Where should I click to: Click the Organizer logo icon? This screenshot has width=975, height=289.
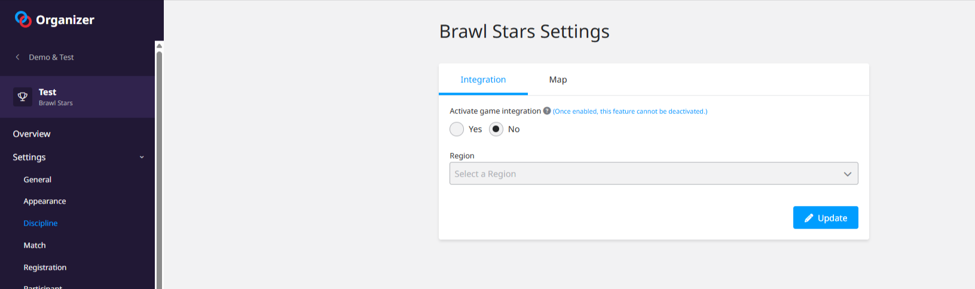23,20
